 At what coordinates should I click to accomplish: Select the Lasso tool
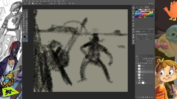pos(24,15)
